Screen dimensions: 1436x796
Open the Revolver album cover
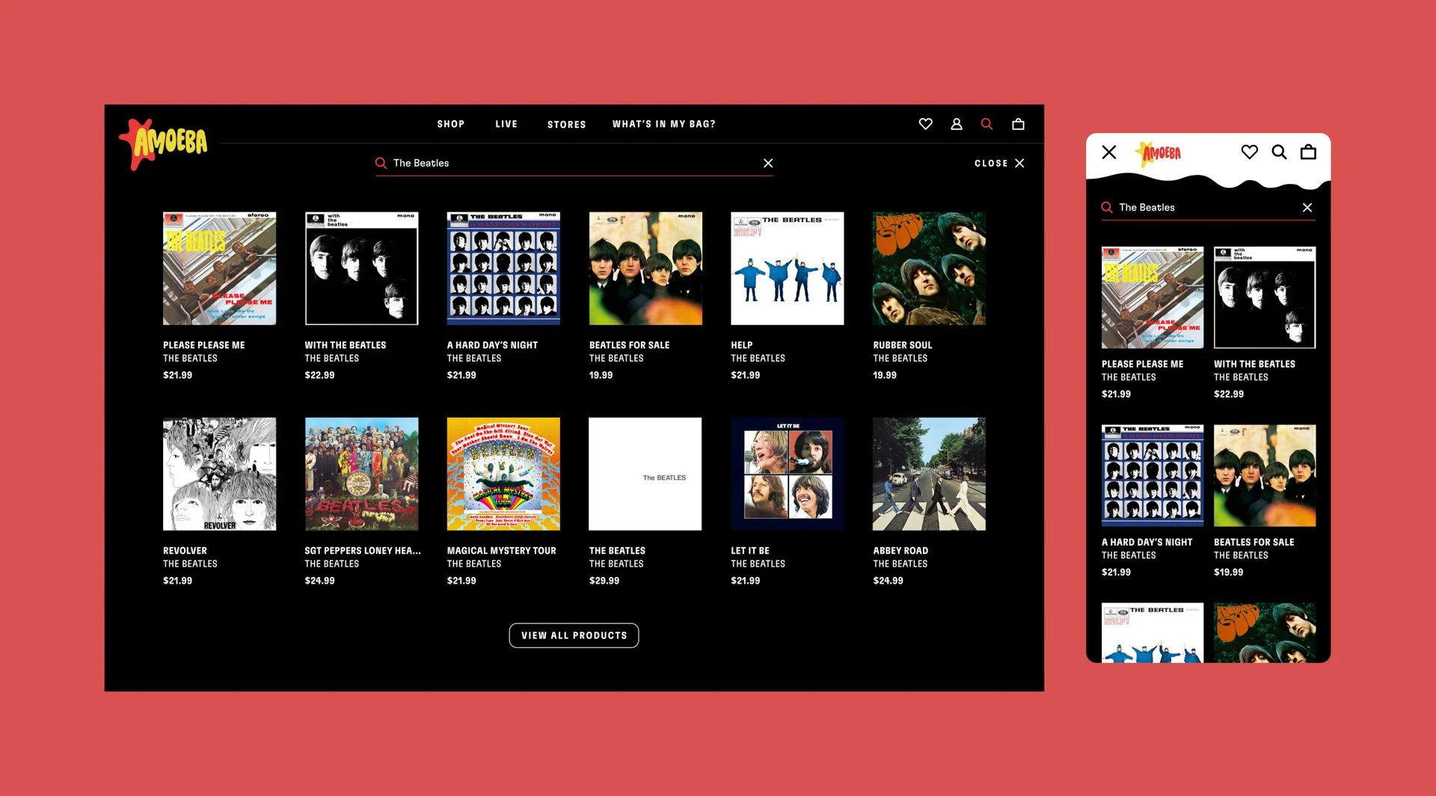tap(219, 474)
